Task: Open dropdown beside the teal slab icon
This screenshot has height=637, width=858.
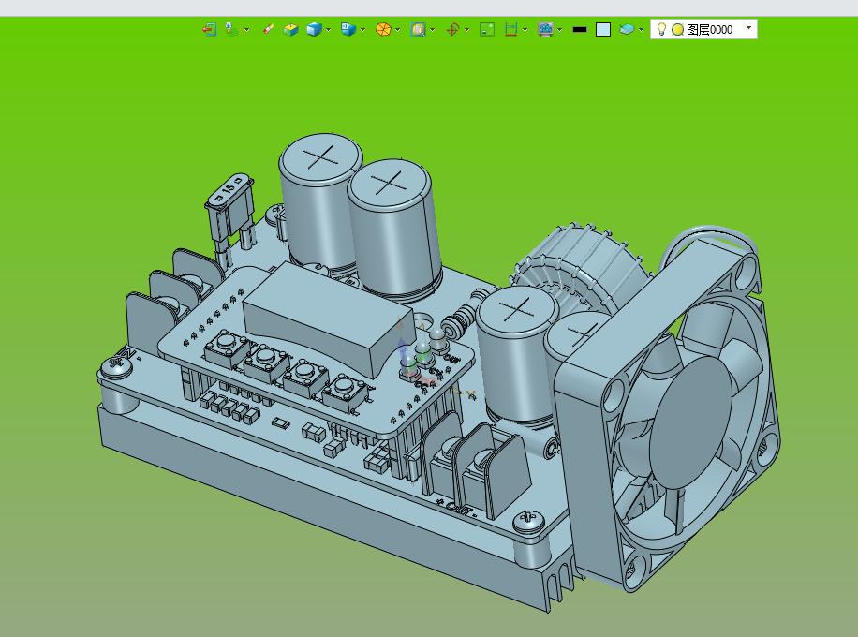Action: point(642,30)
